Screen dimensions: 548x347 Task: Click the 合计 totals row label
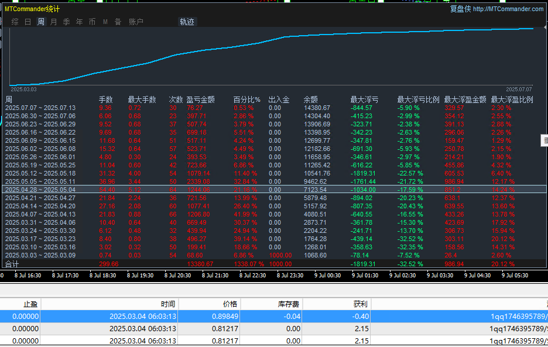[x=12, y=264]
